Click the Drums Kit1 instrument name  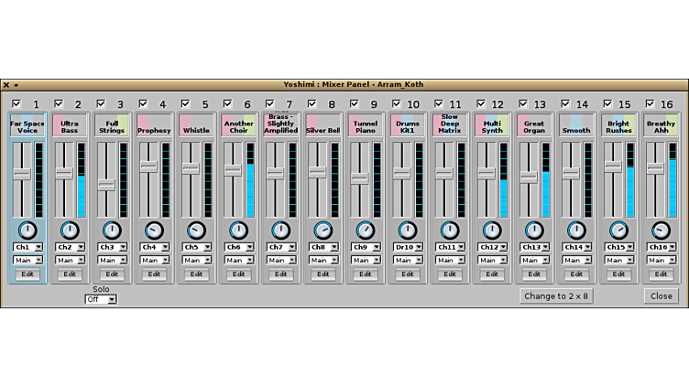[408, 127]
